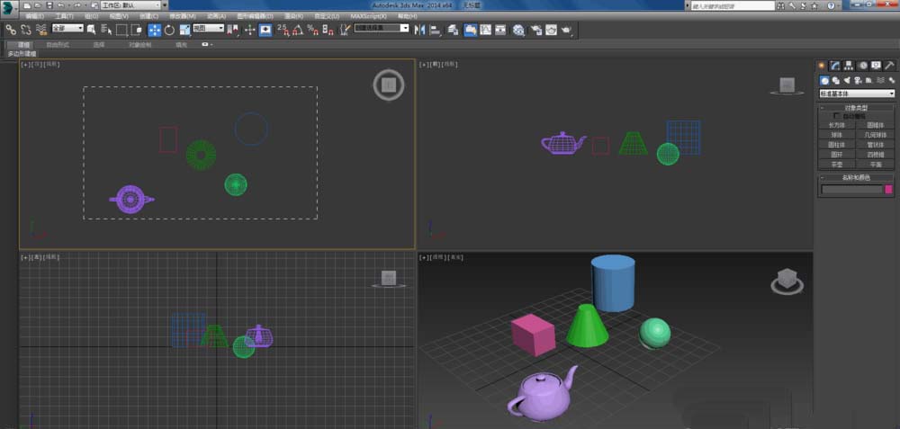Click the pink object color swatch

[889, 190]
